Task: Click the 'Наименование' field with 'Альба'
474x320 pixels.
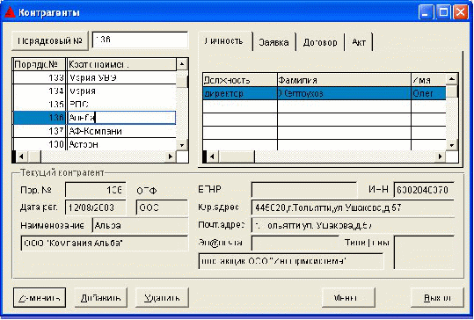Action: pos(140,225)
